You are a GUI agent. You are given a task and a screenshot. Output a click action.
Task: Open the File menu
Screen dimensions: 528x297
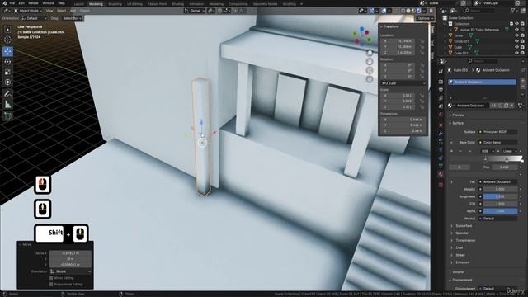pyautogui.click(x=12, y=3)
